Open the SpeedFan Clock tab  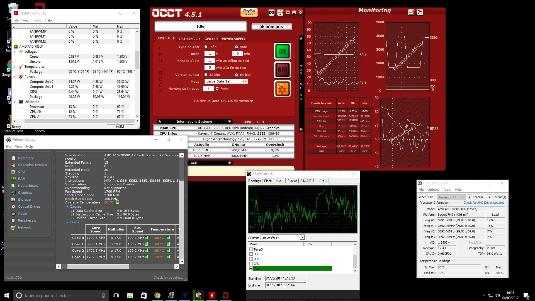268,181
